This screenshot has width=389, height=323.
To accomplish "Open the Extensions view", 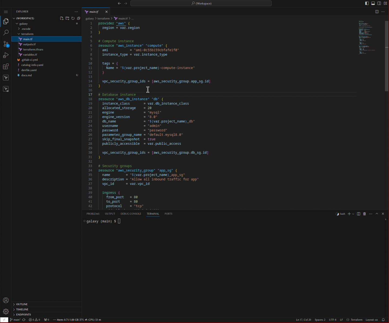I will [6, 66].
